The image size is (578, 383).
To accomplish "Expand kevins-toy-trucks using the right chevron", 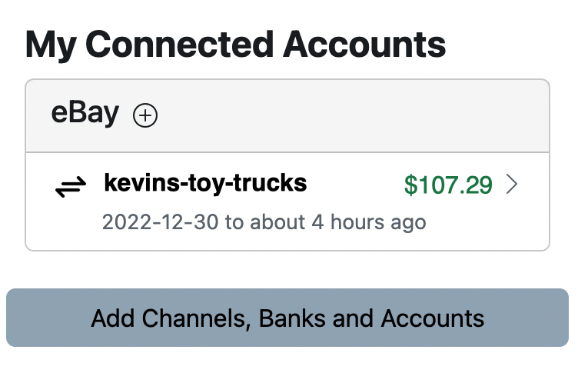I will pos(513,185).
